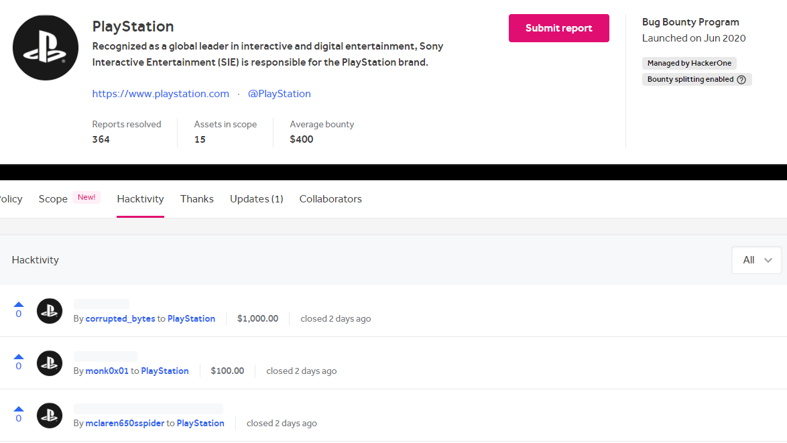Open the Updates (1) tab
Screen dimensions: 787x443
[x=256, y=199]
